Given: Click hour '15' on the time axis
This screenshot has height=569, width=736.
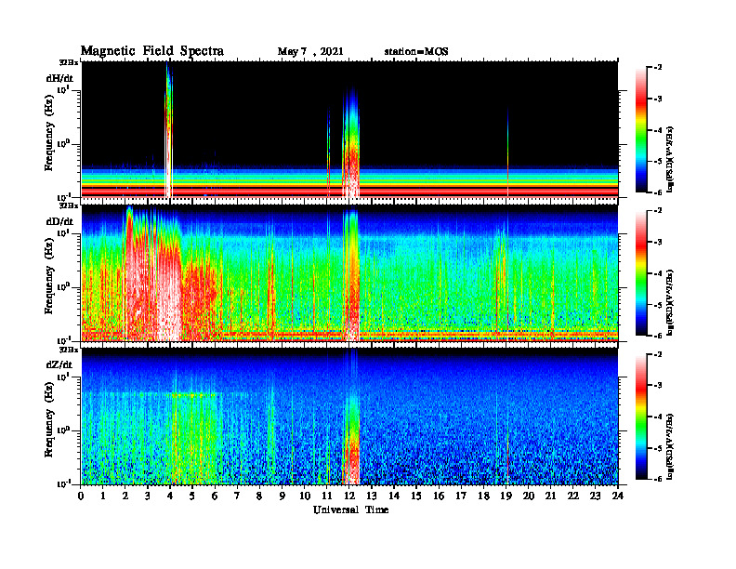Looking at the screenshot, I should pyautogui.click(x=416, y=496).
